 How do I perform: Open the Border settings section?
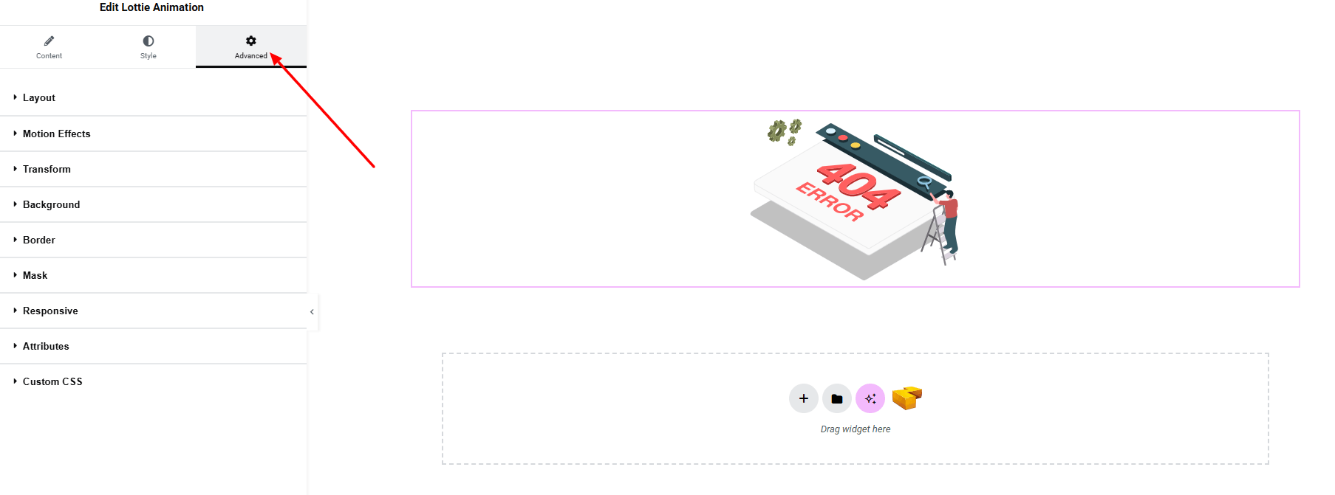pos(153,240)
